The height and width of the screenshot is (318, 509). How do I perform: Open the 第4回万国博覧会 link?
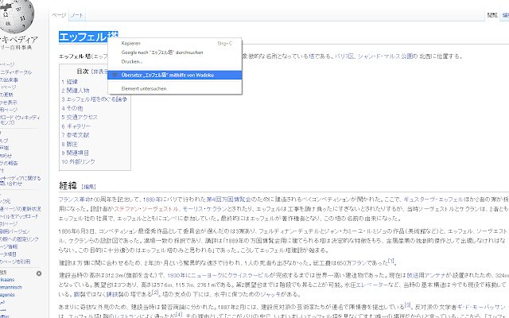point(229,200)
